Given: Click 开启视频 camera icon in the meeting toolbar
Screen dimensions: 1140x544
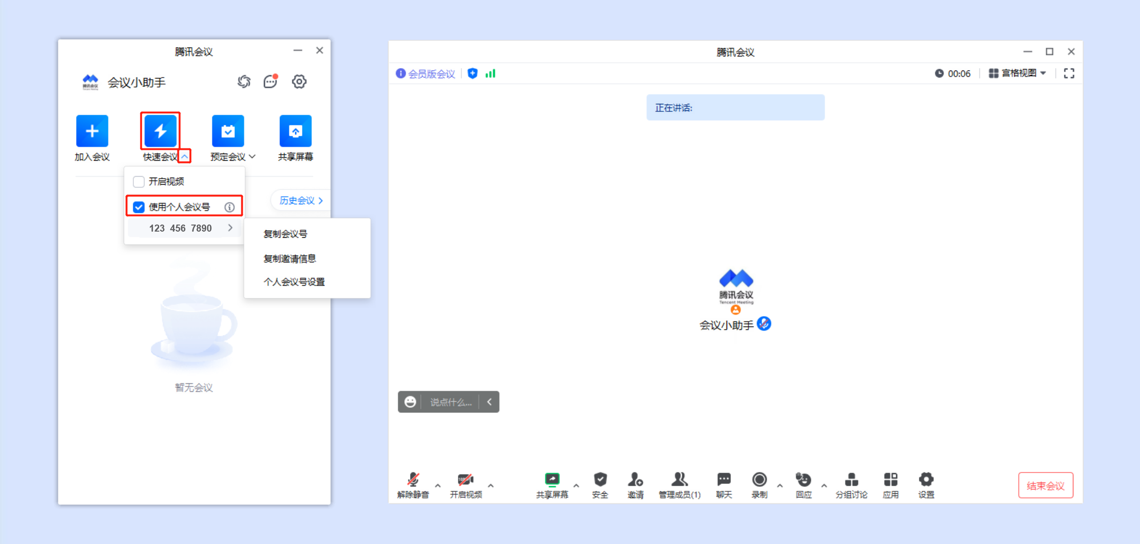Looking at the screenshot, I should 465,480.
